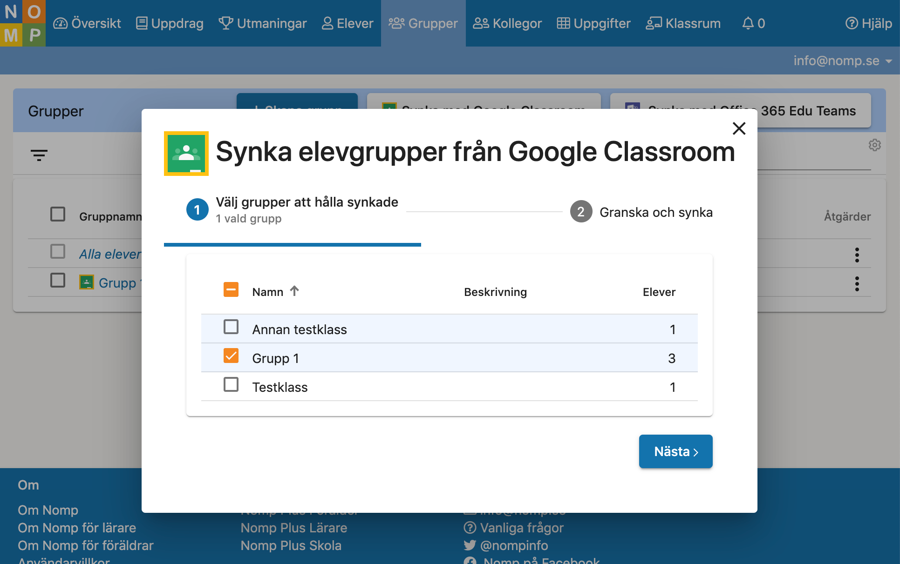The height and width of the screenshot is (564, 900).
Task: Uncheck the Grupp 1 checkbox in dialog
Action: 231,356
